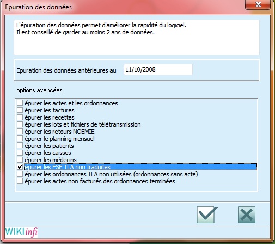
Task: Tick the épurer les recettes checkbox
Action: (x=20, y=117)
